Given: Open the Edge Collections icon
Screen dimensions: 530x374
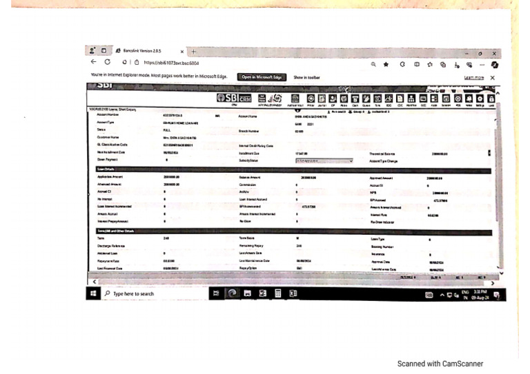Looking at the screenshot, I should point(443,65).
